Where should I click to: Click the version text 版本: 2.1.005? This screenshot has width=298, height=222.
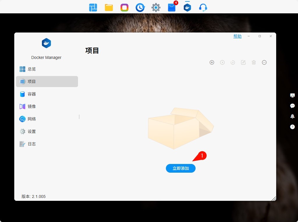33,196
